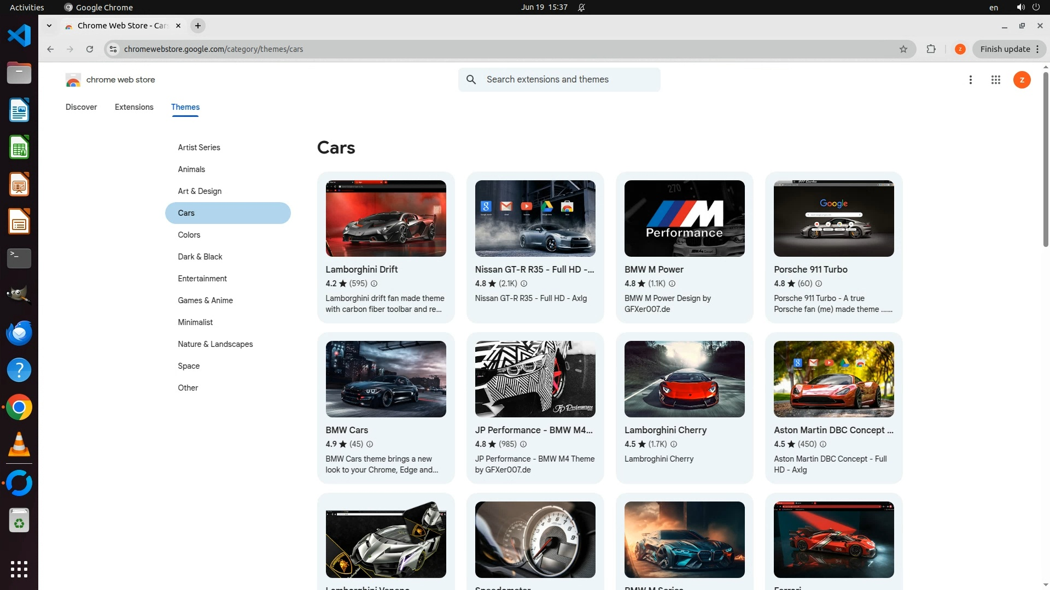Screen dimensions: 1050x590
Task: Bookmark this page with the star icon
Action: 903,49
